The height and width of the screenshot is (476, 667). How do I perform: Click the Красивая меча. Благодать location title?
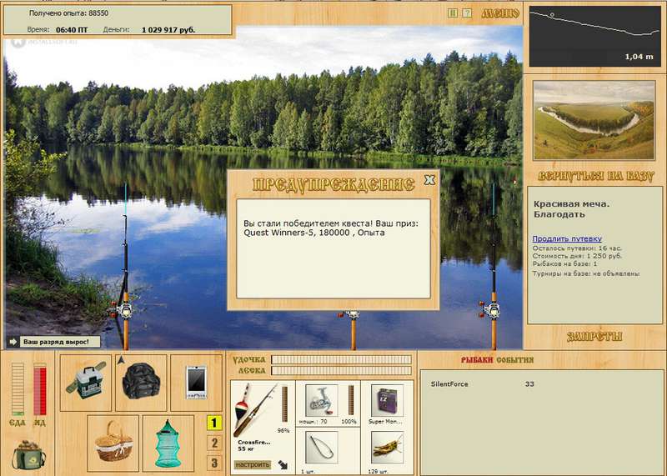coord(571,209)
